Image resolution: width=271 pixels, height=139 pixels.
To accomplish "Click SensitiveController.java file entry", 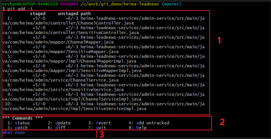I will tap(103, 30).
